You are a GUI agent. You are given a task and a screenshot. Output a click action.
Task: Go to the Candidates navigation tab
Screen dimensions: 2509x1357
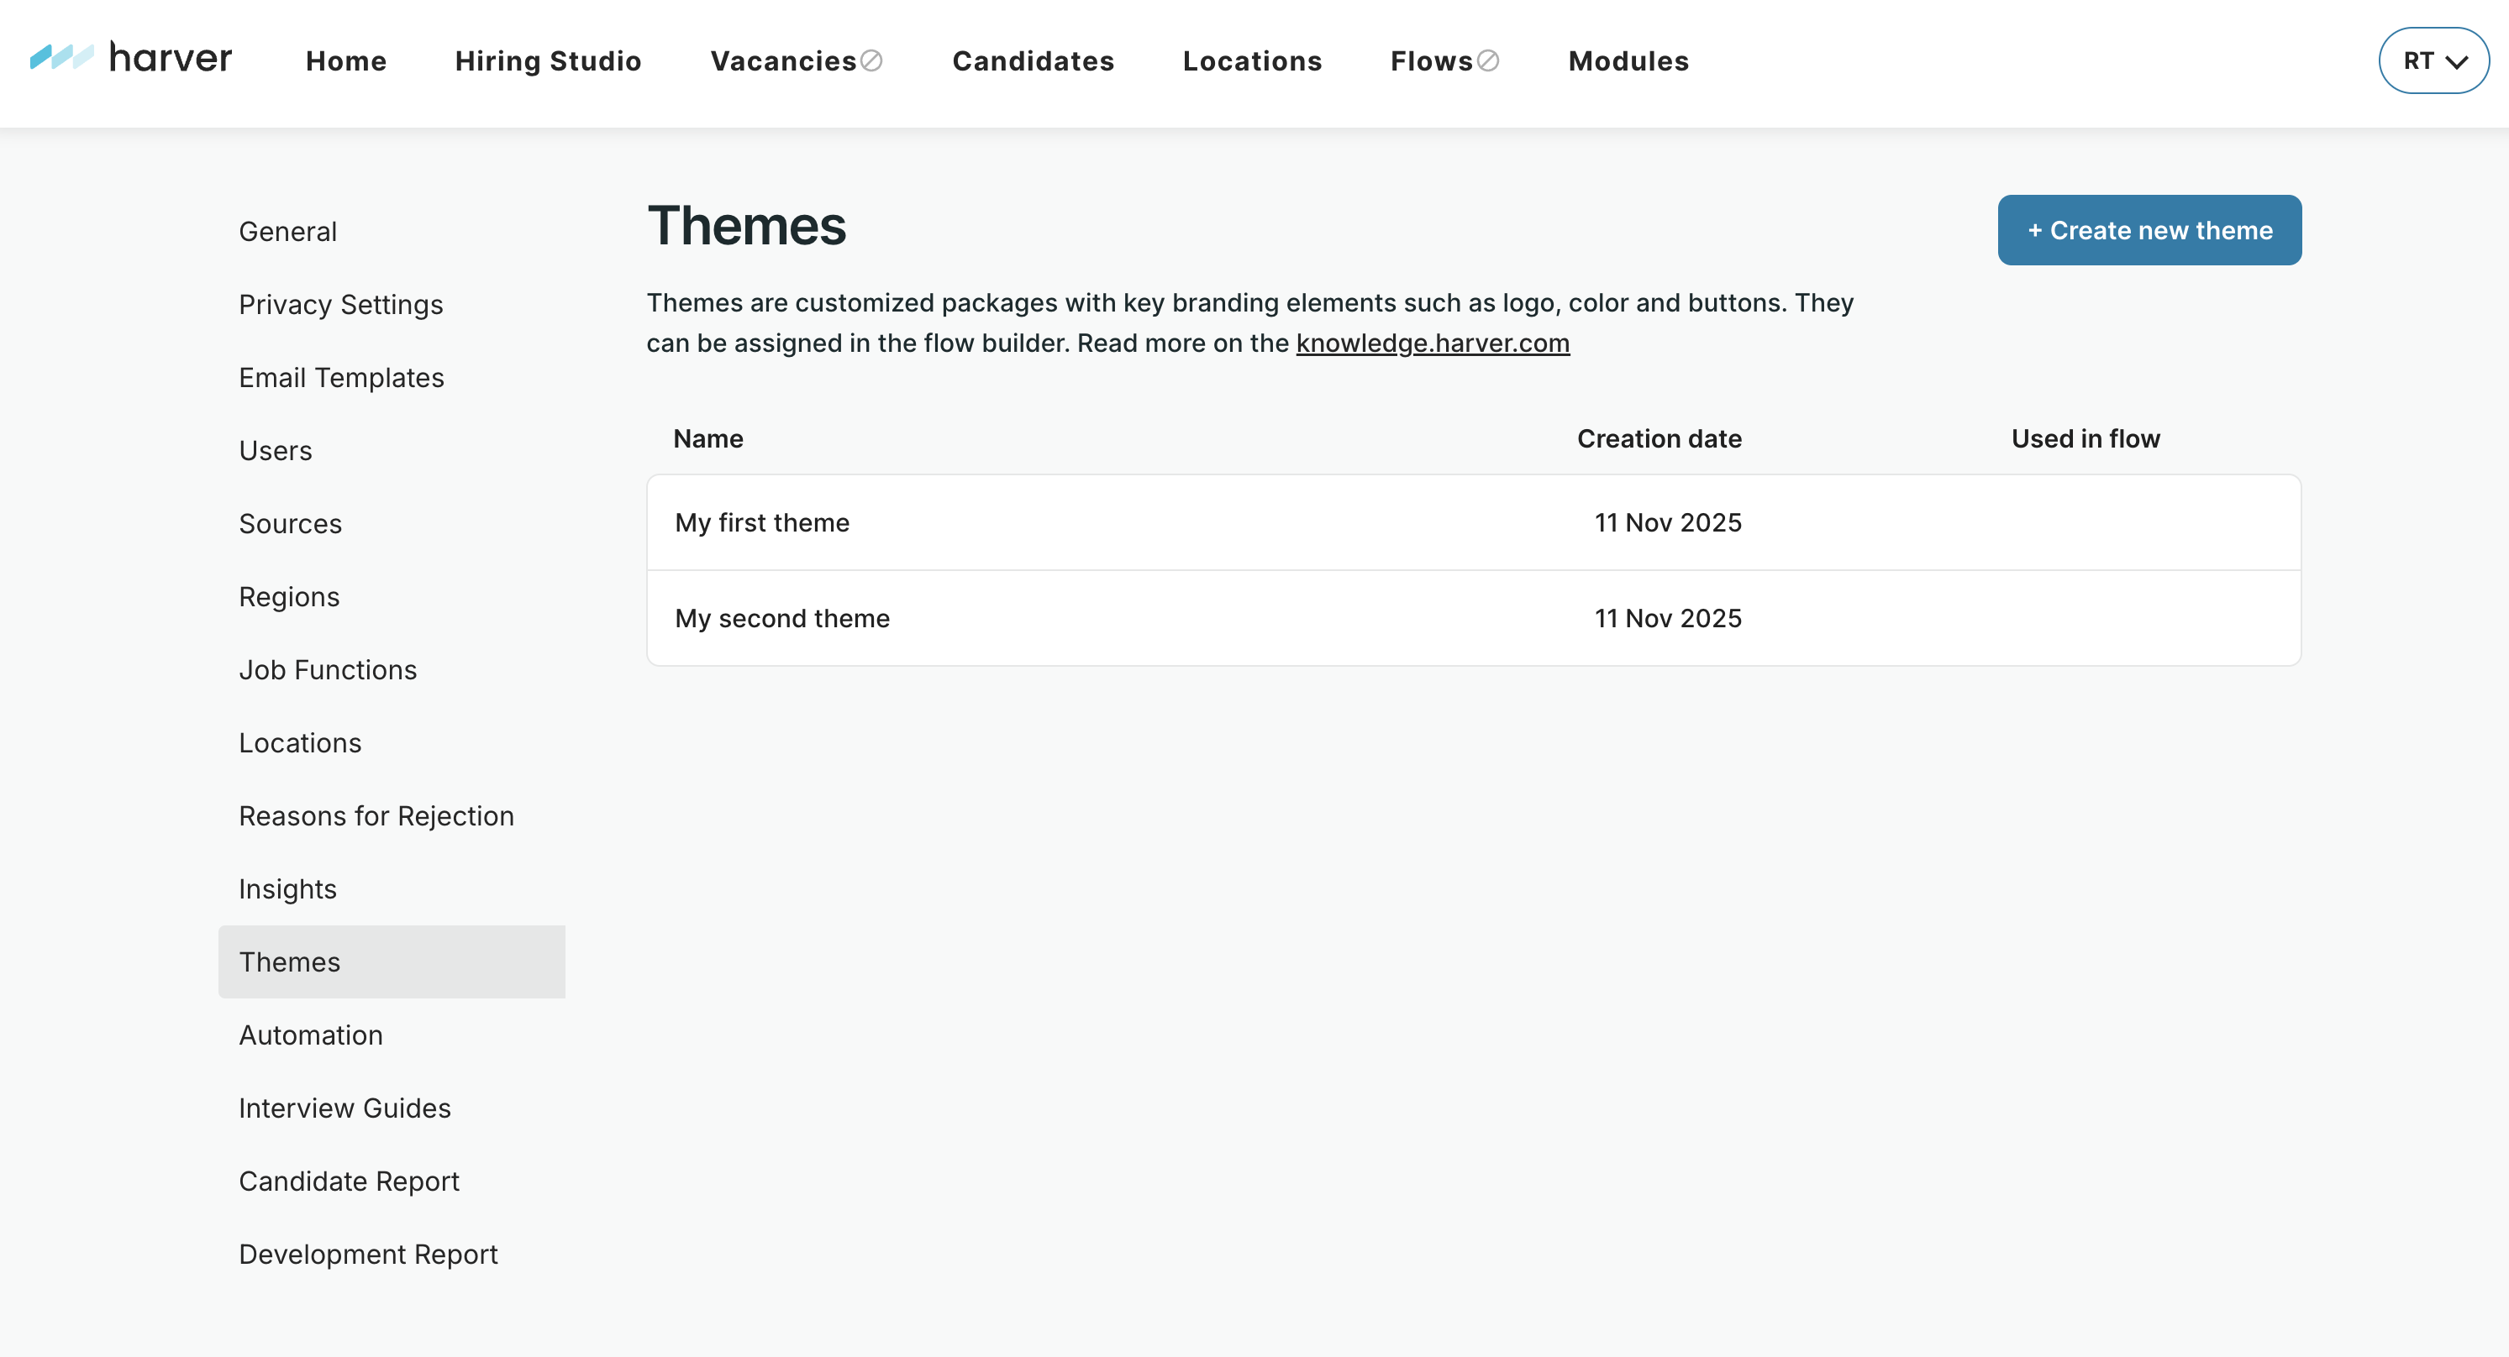pos(1033,61)
